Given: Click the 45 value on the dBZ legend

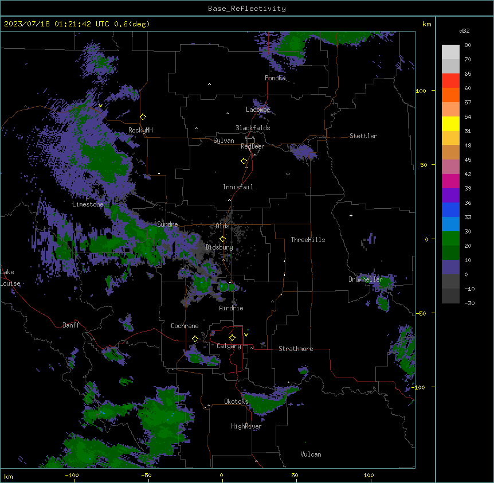Looking at the screenshot, I should tap(468, 160).
